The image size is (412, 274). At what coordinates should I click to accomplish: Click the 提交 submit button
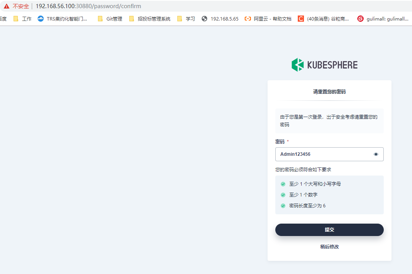pos(329,229)
